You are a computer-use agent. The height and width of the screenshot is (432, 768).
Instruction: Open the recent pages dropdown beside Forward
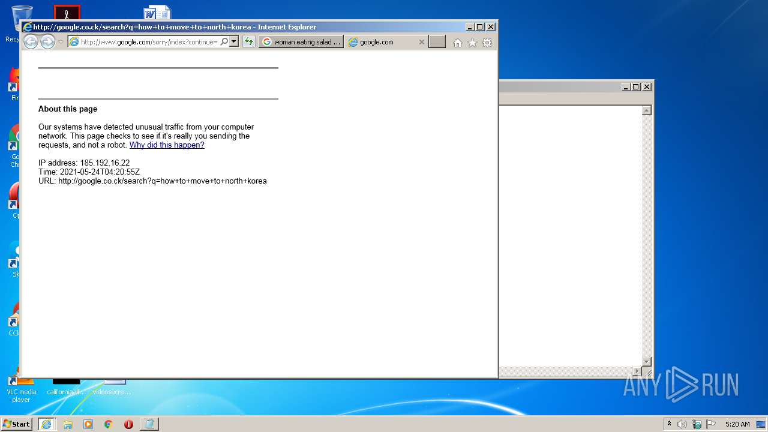point(61,42)
